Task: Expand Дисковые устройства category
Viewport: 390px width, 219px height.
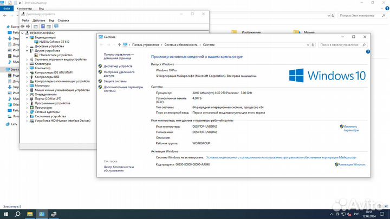Action: pyautogui.click(x=27, y=46)
